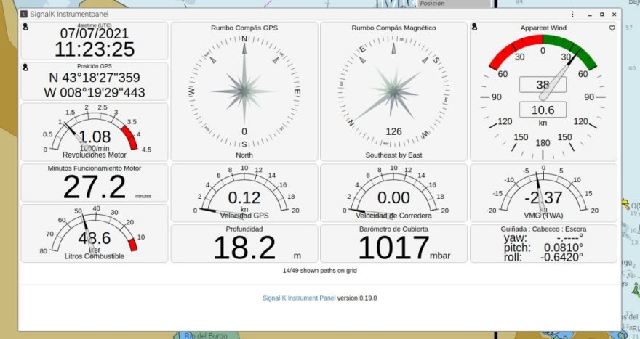Select the Minutos Funcionamiento Motor widget
The image size is (640, 339).
pyautogui.click(x=95, y=183)
